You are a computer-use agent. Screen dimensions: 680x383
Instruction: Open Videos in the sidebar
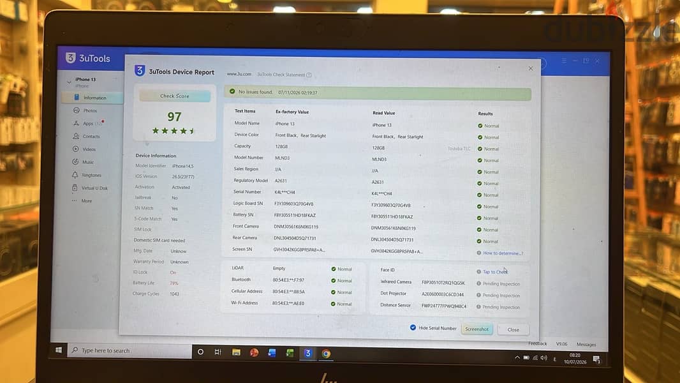click(x=89, y=149)
